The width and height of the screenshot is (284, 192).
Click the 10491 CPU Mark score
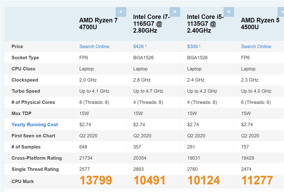(x=149, y=180)
